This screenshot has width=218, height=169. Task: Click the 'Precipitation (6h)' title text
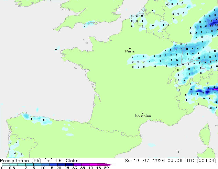pos(21,161)
